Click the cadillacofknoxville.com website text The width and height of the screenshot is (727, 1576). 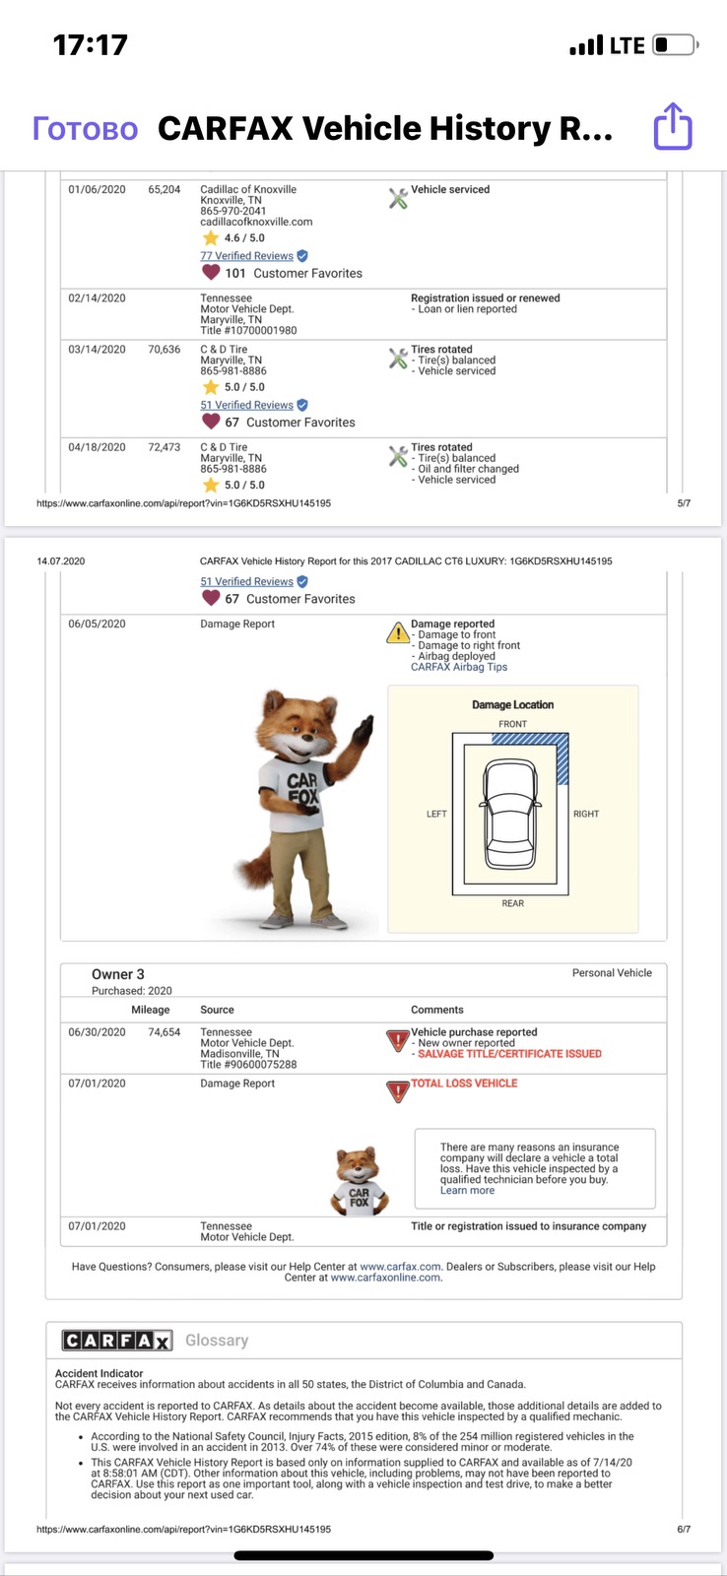pos(256,222)
